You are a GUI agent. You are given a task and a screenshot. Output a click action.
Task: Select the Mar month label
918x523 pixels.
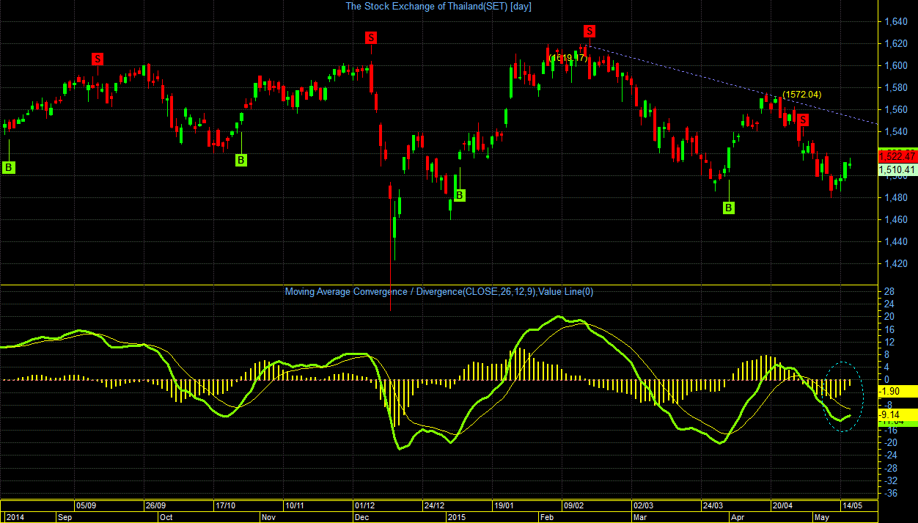point(639,516)
